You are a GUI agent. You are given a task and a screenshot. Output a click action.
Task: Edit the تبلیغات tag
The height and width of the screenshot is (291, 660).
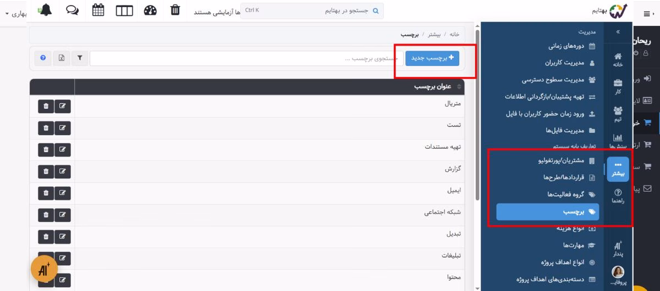click(63, 259)
